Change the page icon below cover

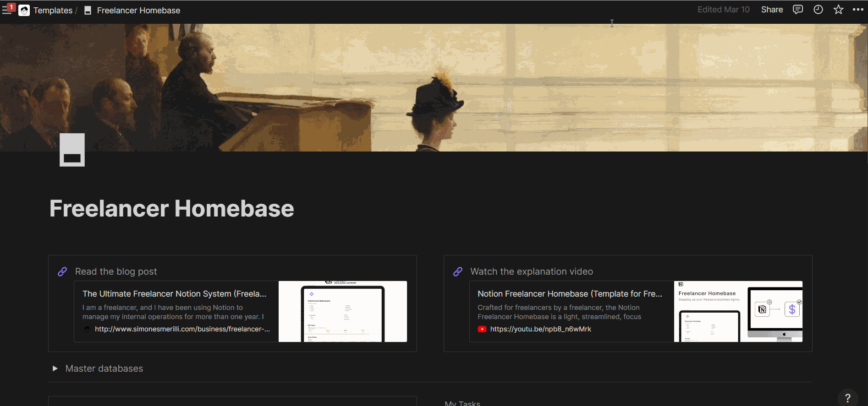tap(72, 150)
